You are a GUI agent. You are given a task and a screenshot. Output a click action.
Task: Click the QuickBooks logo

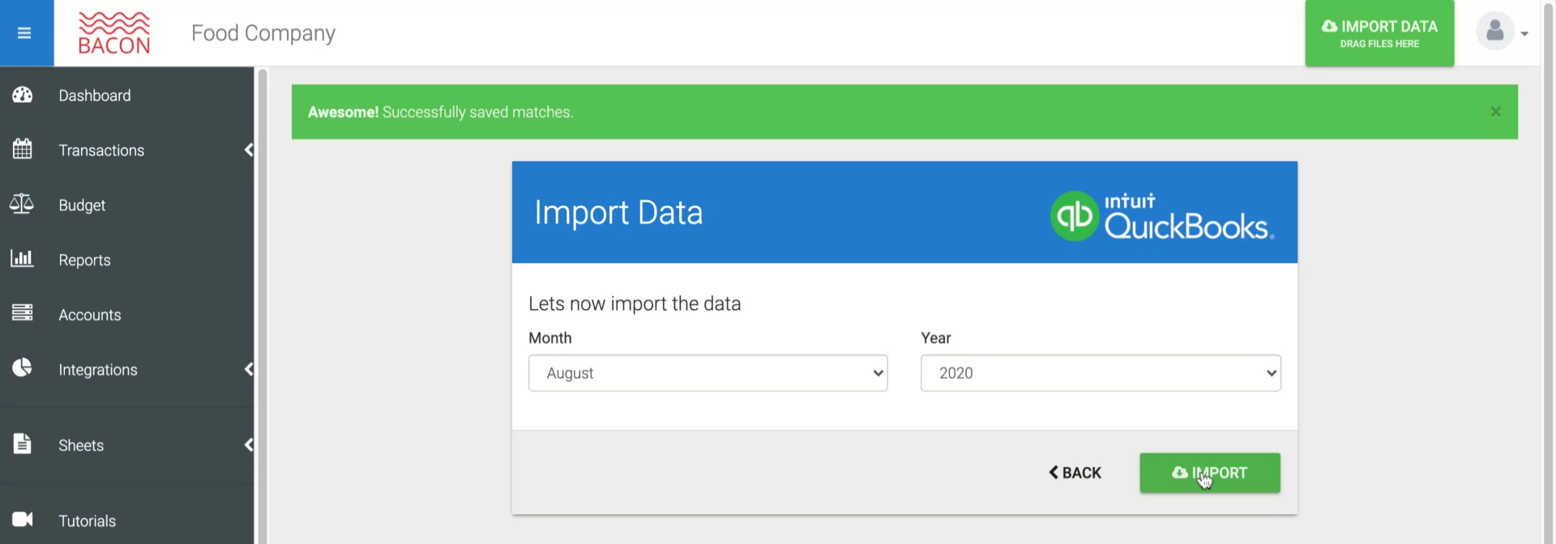(x=1163, y=215)
